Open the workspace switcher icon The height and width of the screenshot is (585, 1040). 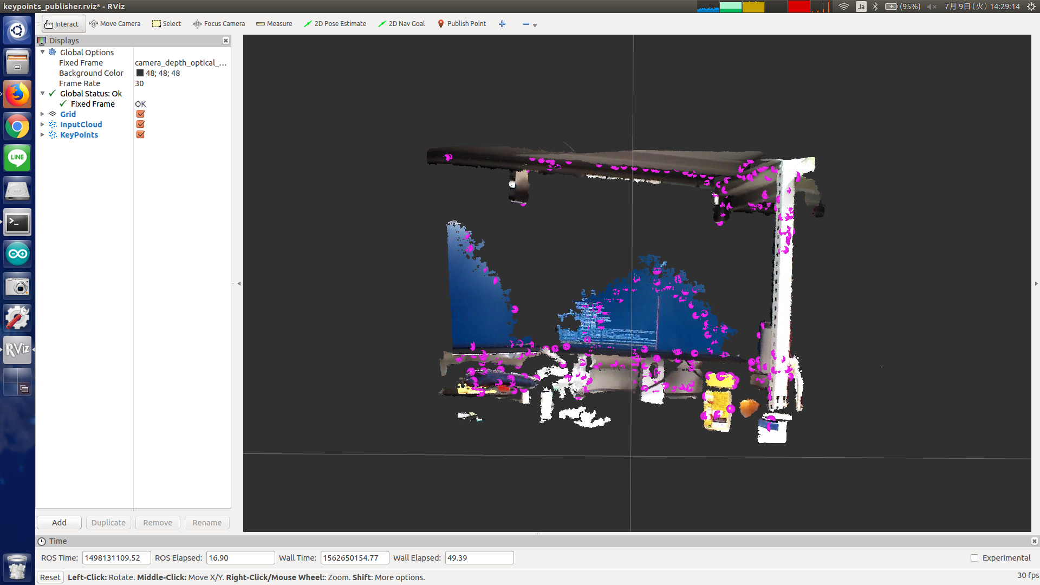point(17,382)
